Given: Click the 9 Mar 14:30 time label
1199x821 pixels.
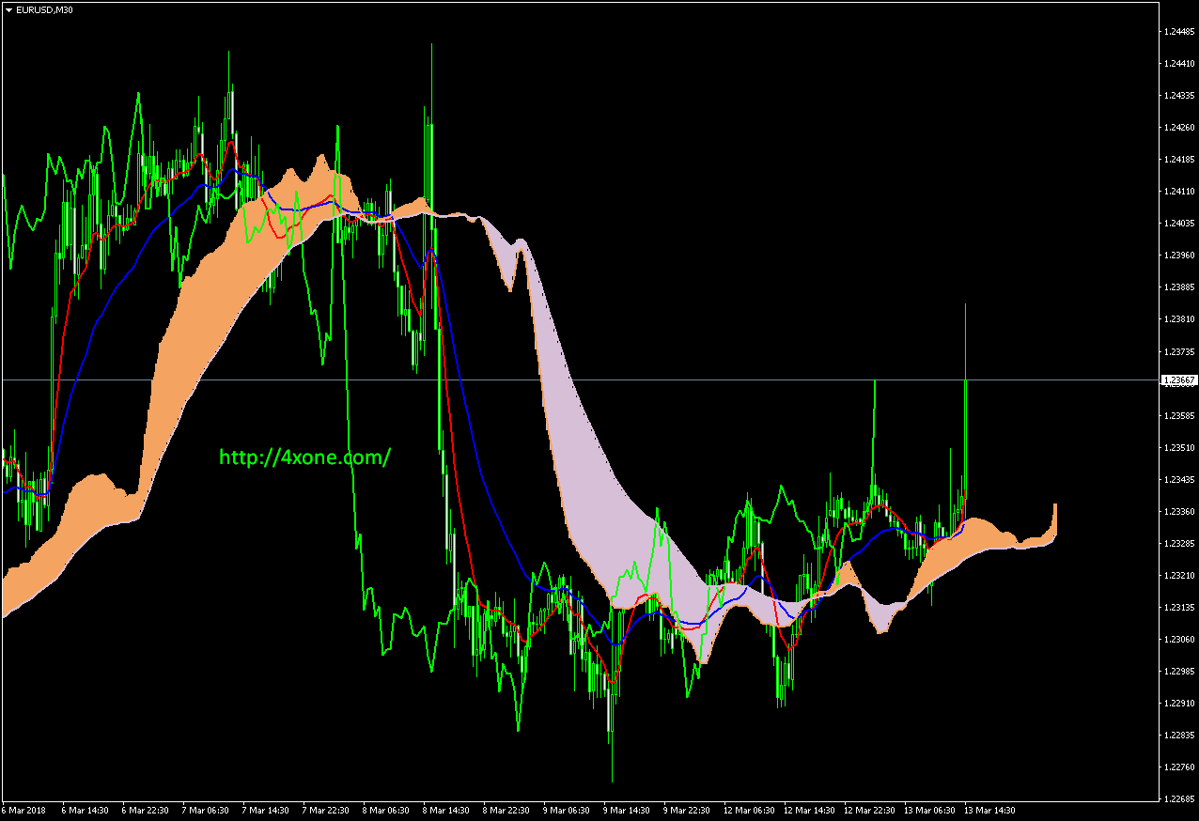Looking at the screenshot, I should coord(627,810).
